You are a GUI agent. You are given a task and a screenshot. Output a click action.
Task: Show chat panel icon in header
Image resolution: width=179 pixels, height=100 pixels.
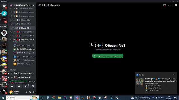pyautogui.click(x=176, y=5)
